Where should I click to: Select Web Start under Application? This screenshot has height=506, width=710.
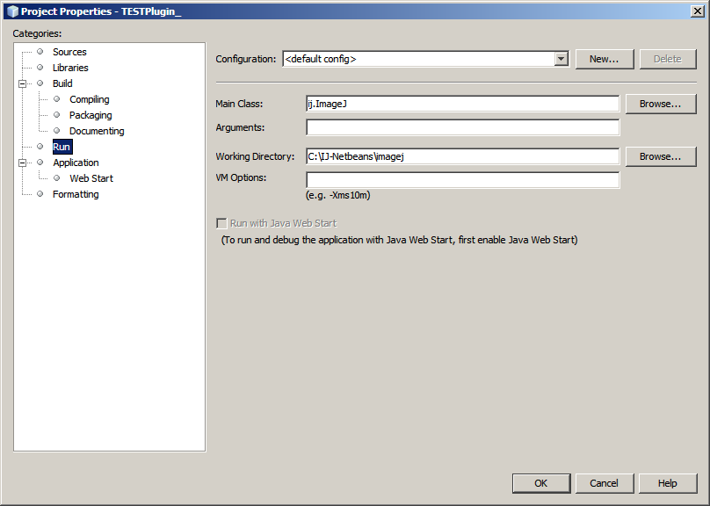coord(91,178)
